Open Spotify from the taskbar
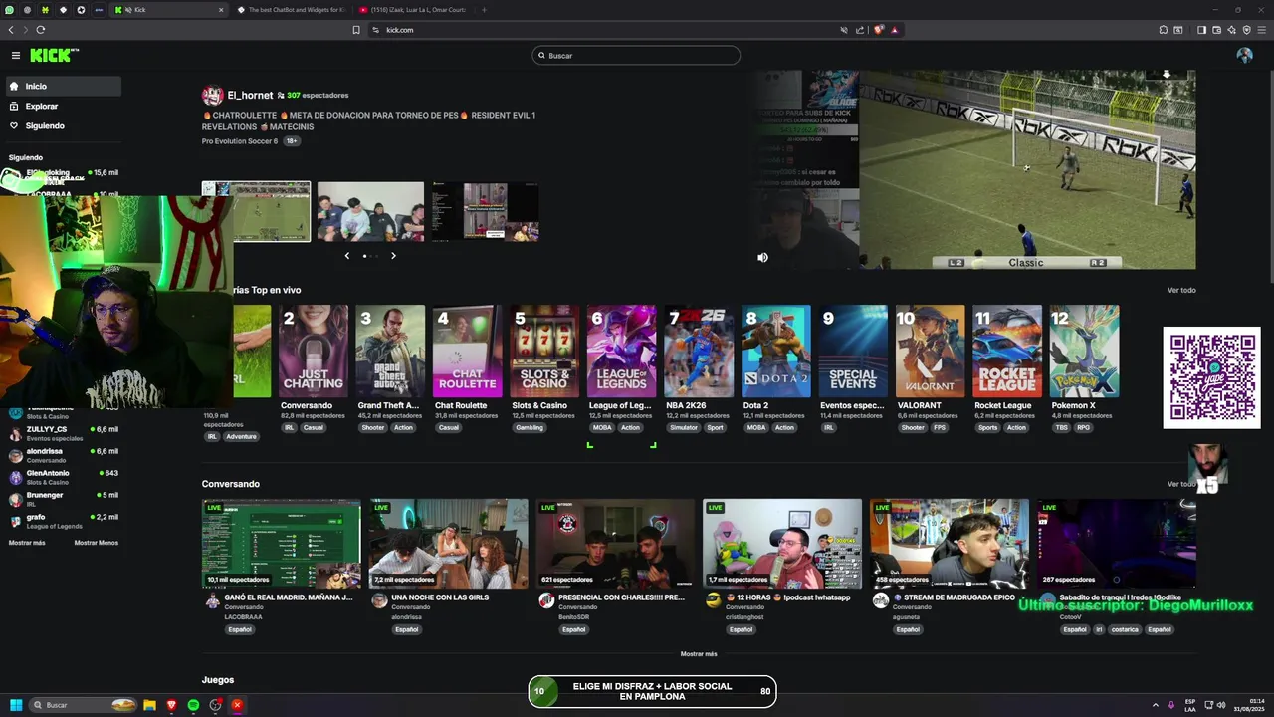 click(193, 705)
